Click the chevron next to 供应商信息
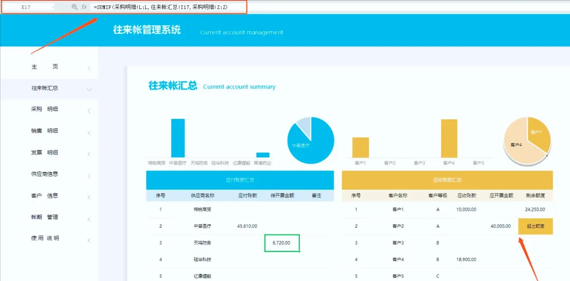 click(89, 176)
